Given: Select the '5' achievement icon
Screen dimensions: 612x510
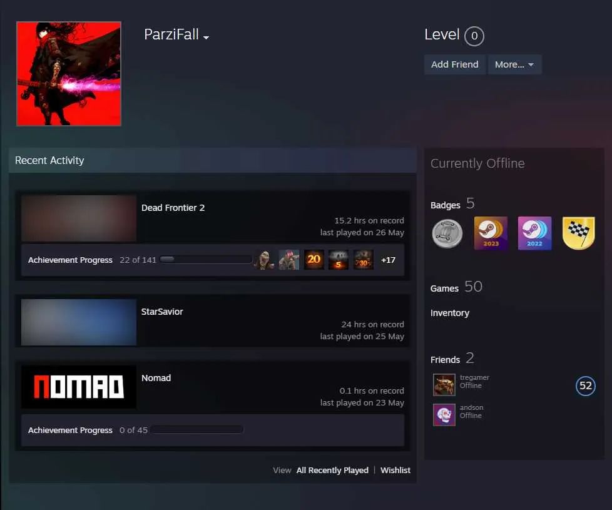Looking at the screenshot, I should click(339, 260).
